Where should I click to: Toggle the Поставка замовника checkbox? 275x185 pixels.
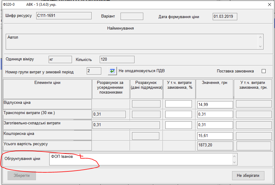click(x=264, y=71)
